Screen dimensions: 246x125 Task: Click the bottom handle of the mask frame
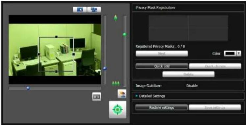(56, 72)
